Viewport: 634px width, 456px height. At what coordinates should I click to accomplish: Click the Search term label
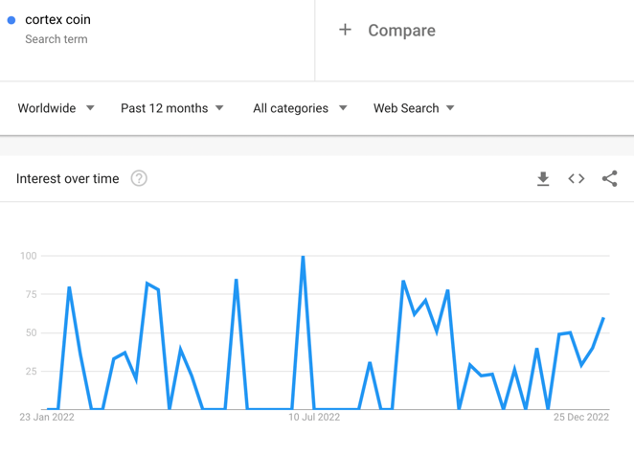pos(57,39)
